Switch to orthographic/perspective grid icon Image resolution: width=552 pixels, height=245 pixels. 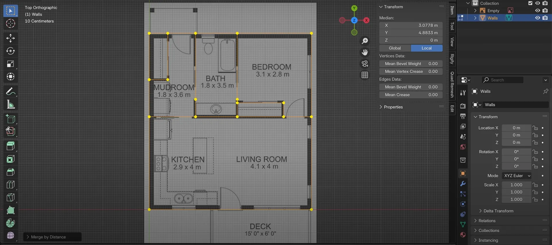click(x=365, y=75)
